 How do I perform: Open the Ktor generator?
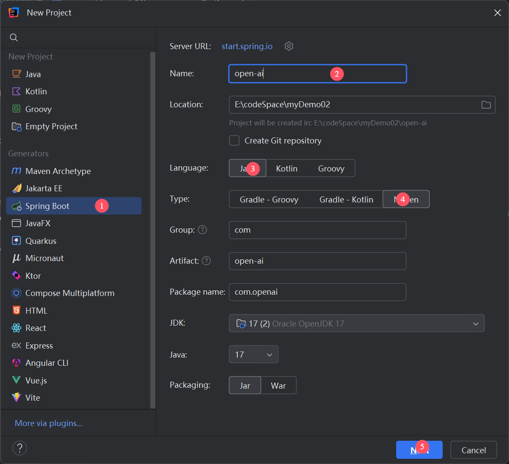pyautogui.click(x=34, y=275)
